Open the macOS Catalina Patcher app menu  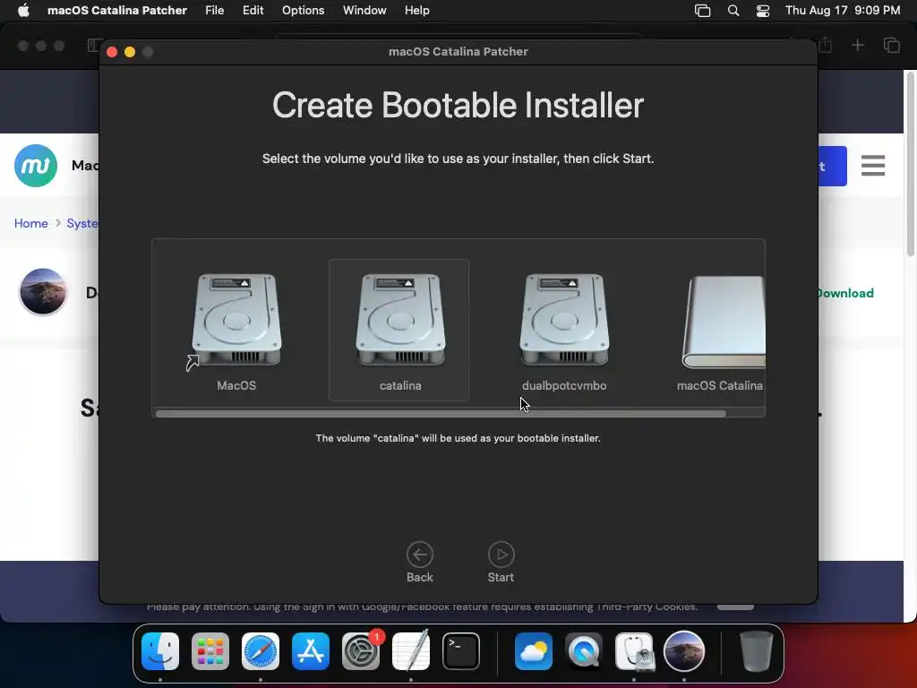point(117,11)
